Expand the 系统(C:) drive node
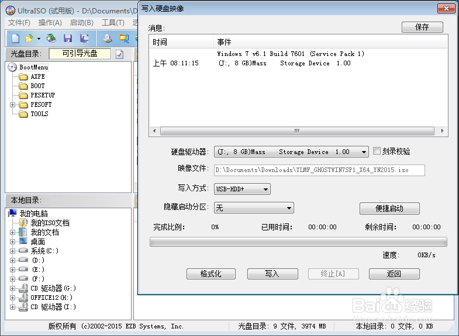The width and height of the screenshot is (459, 336). 12,251
